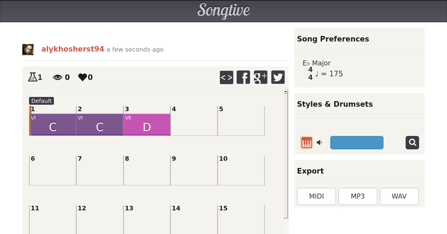Share the song on Twitter
Screen dimensions: 447x234
[x=278, y=77]
